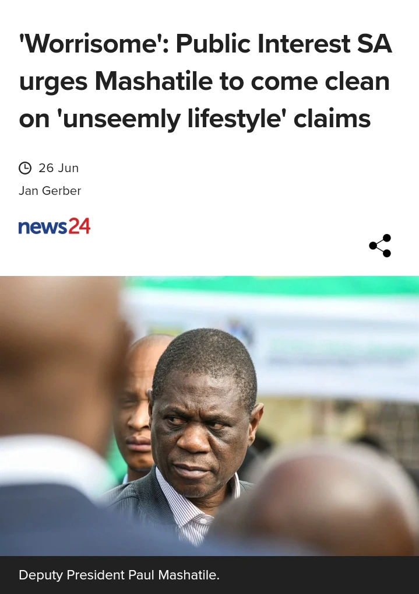Image resolution: width=419 pixels, height=594 pixels.
Task: Click the red "24" in the logo
Action: point(79,226)
